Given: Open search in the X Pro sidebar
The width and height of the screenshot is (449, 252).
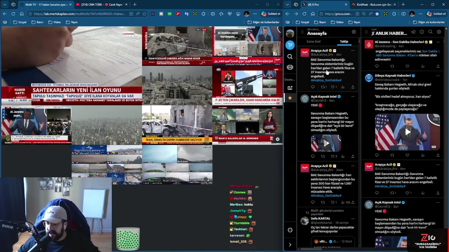Looking at the screenshot, I should coord(290,56).
